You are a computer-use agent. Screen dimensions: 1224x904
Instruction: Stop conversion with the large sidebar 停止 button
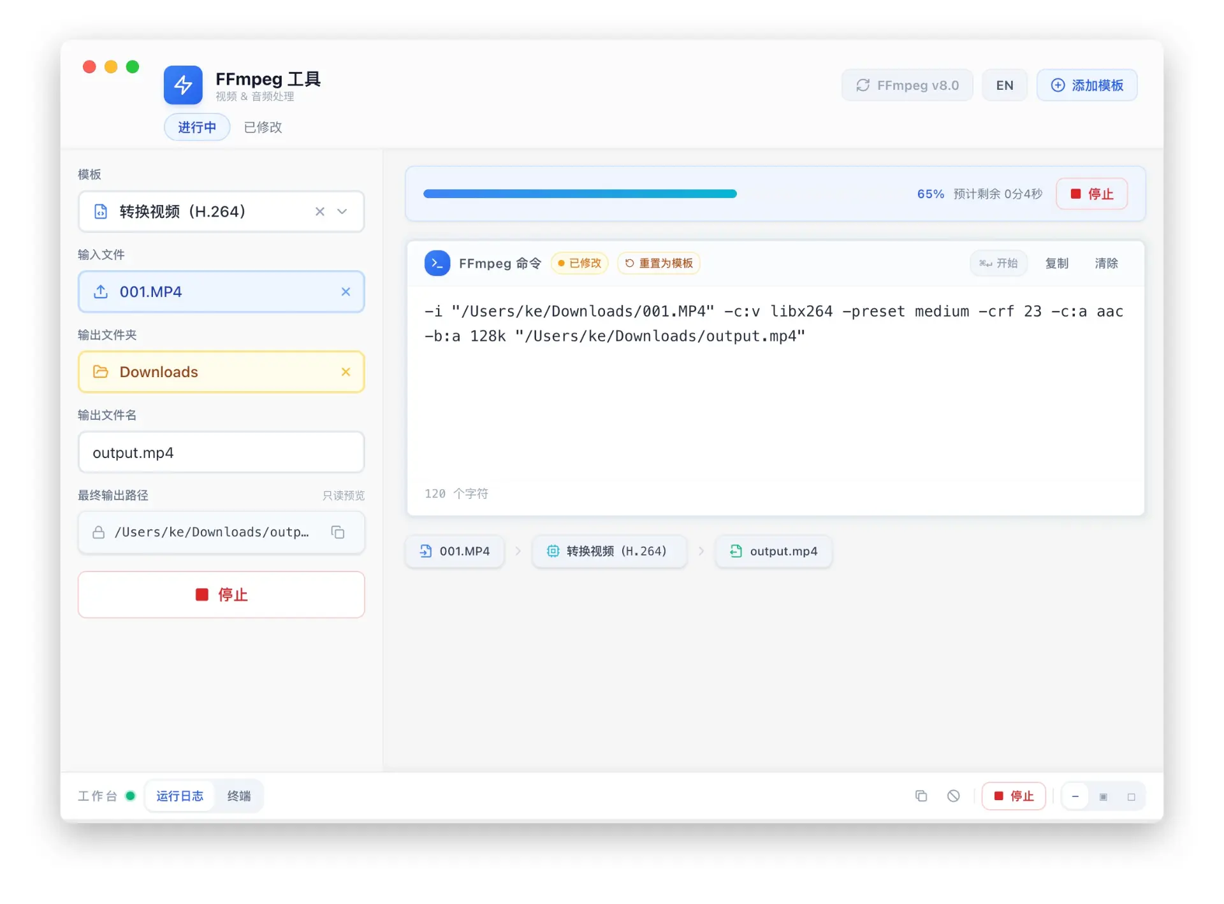tap(221, 594)
